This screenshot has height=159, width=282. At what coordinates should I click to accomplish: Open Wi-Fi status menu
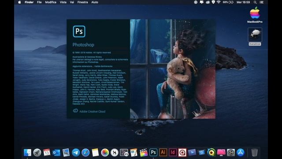pyautogui.click(x=219, y=2)
